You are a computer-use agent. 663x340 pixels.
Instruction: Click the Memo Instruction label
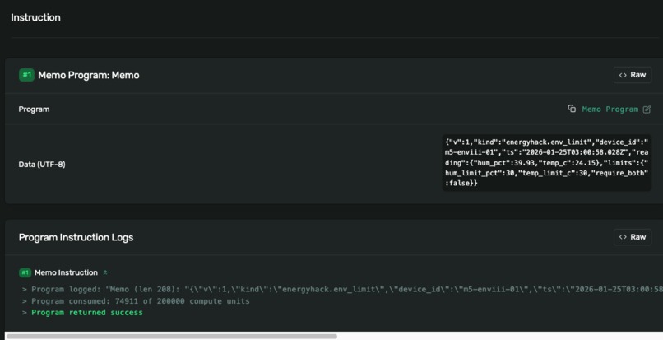coord(66,272)
